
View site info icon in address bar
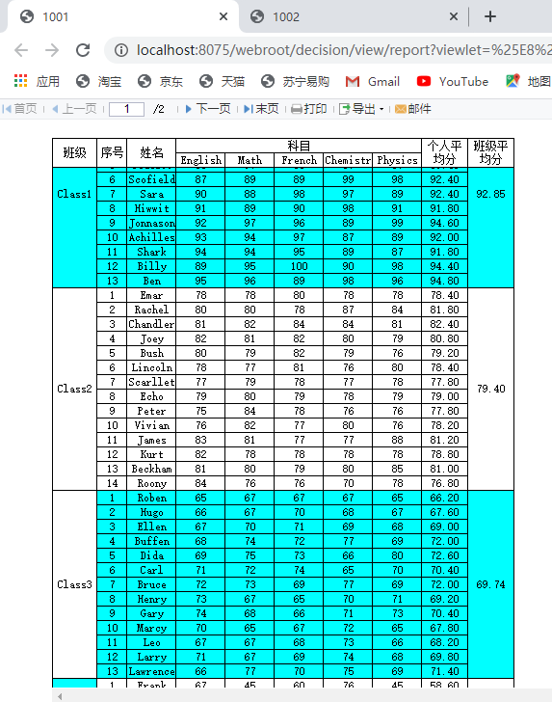click(x=121, y=50)
